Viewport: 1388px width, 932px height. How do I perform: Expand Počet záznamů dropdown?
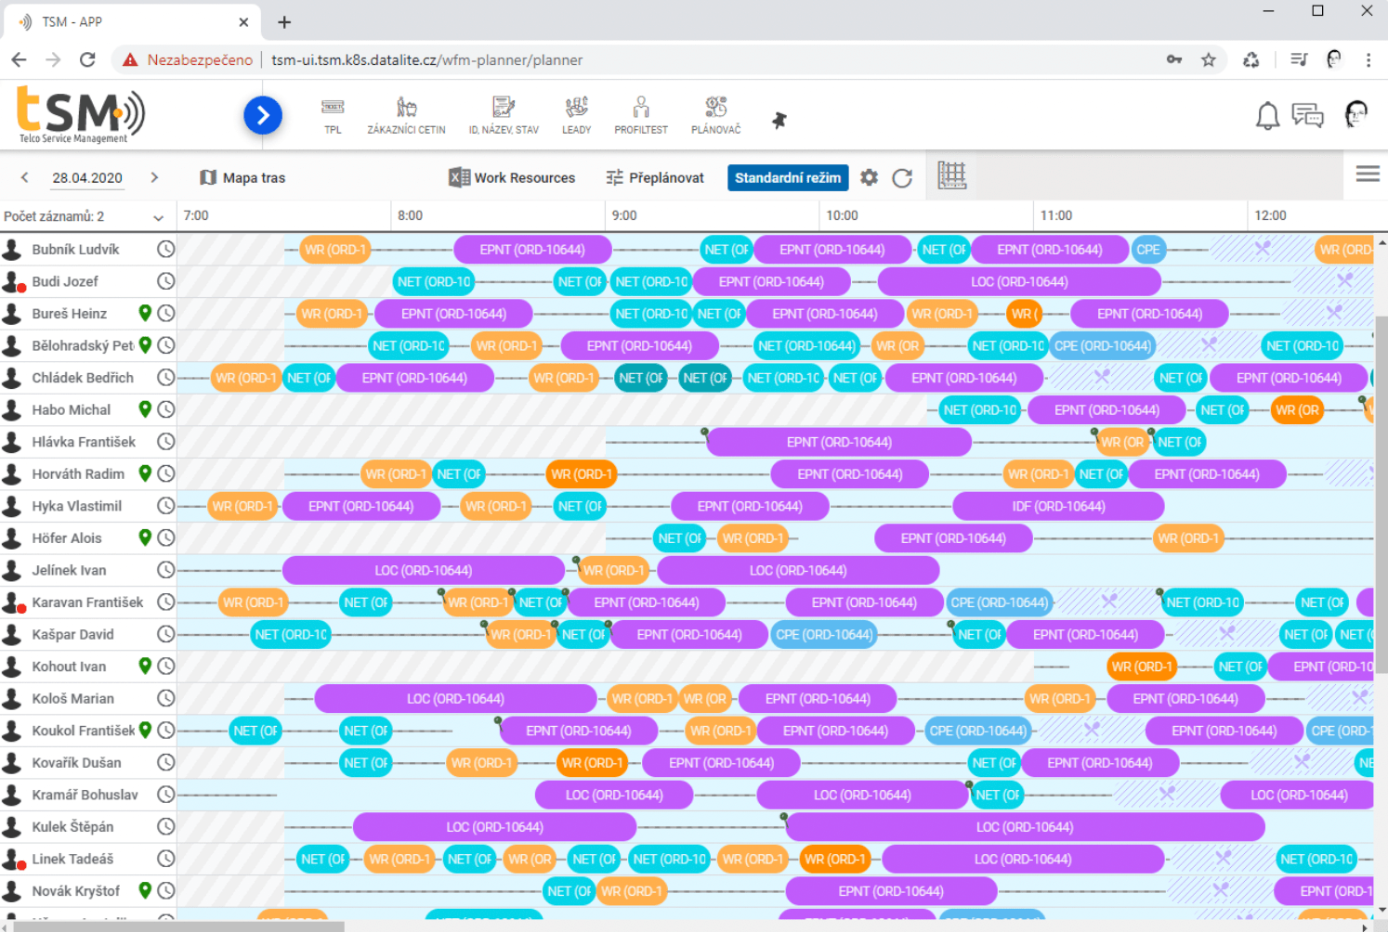point(158,217)
